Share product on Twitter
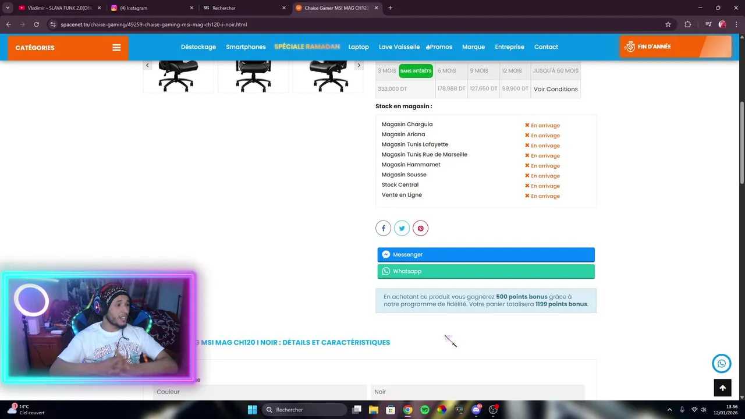745x419 pixels. click(x=402, y=228)
